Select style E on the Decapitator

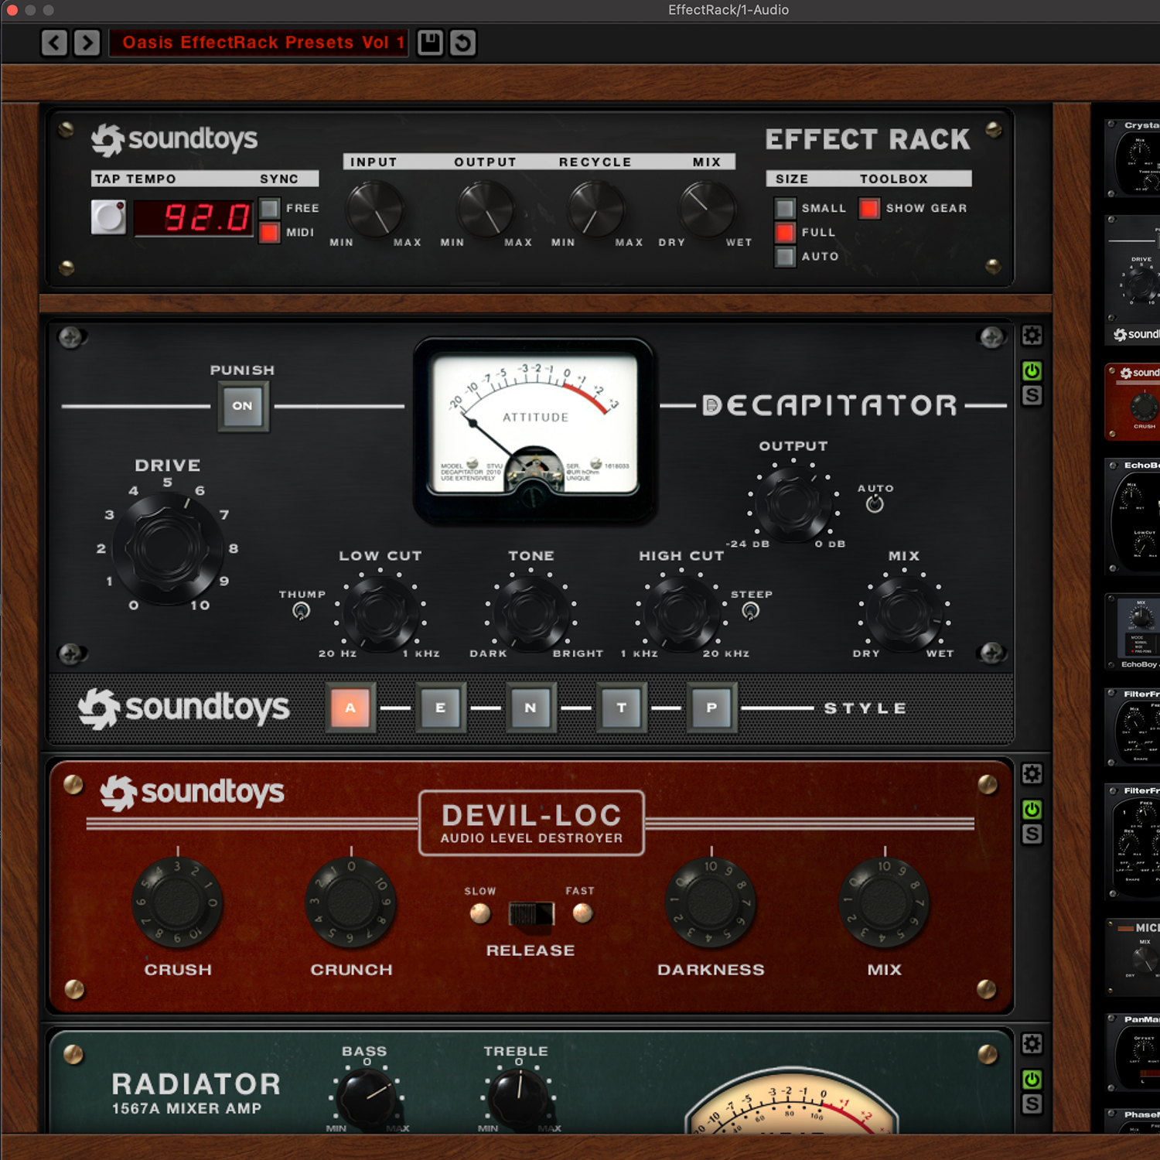[440, 707]
